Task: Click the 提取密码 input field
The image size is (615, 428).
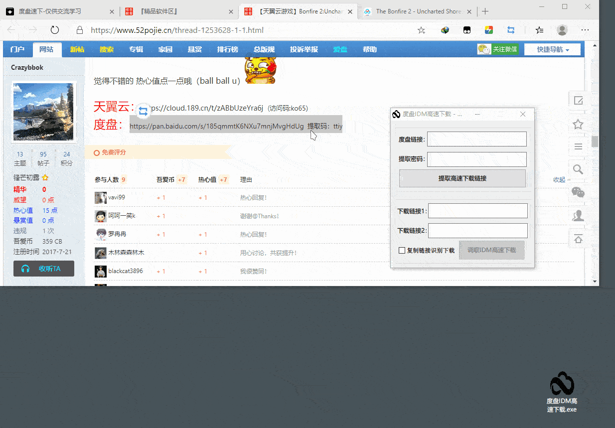Action: [477, 159]
